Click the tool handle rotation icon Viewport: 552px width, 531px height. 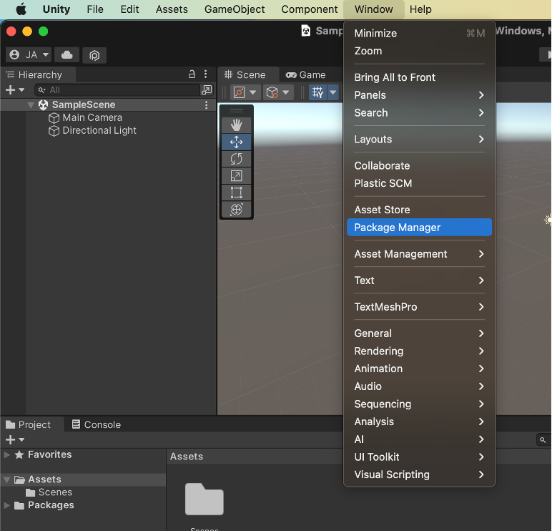click(272, 92)
